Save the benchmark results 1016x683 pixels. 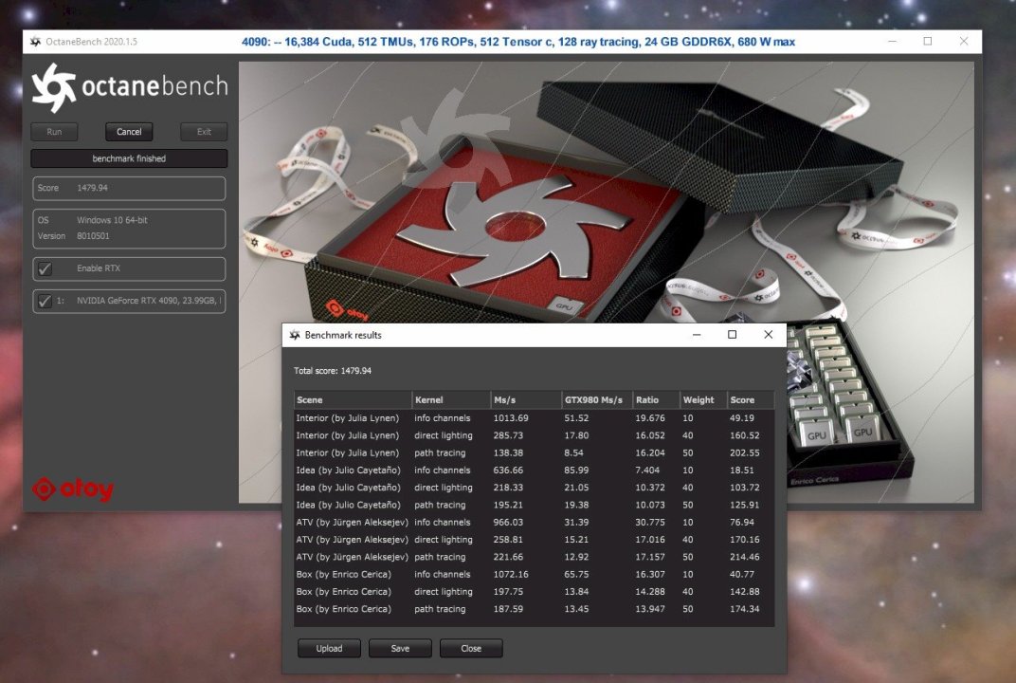click(400, 649)
